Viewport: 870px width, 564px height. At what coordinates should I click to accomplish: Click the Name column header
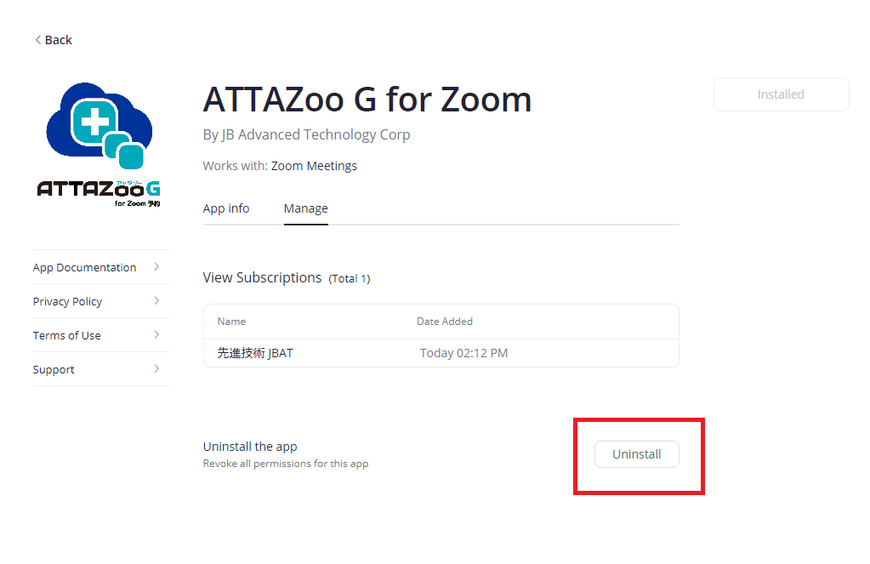click(x=231, y=322)
